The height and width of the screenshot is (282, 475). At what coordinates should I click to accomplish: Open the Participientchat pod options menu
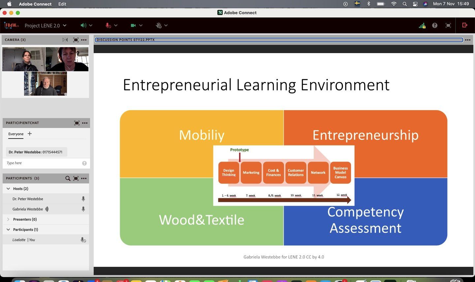tap(85, 123)
